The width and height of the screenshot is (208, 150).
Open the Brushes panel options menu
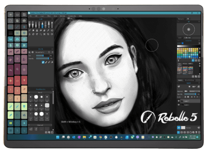click(x=52, y=49)
